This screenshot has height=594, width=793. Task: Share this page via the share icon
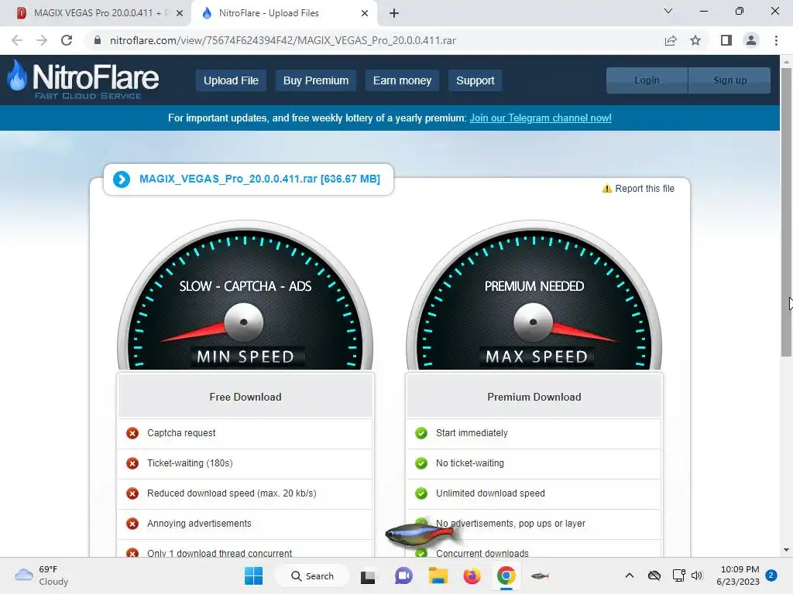point(671,40)
